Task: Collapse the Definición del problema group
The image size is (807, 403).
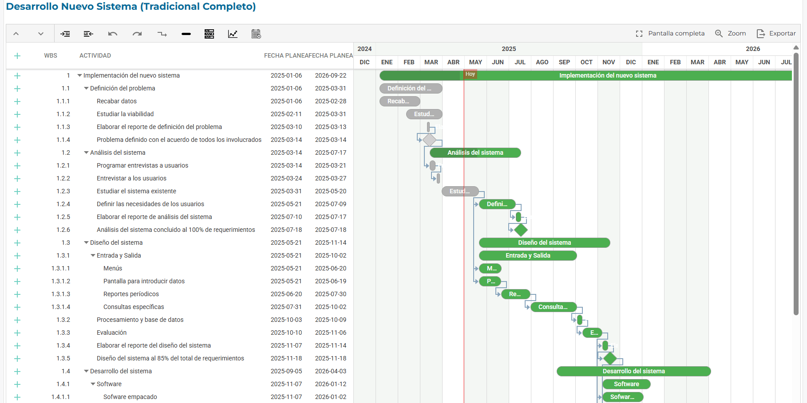Action: click(87, 88)
